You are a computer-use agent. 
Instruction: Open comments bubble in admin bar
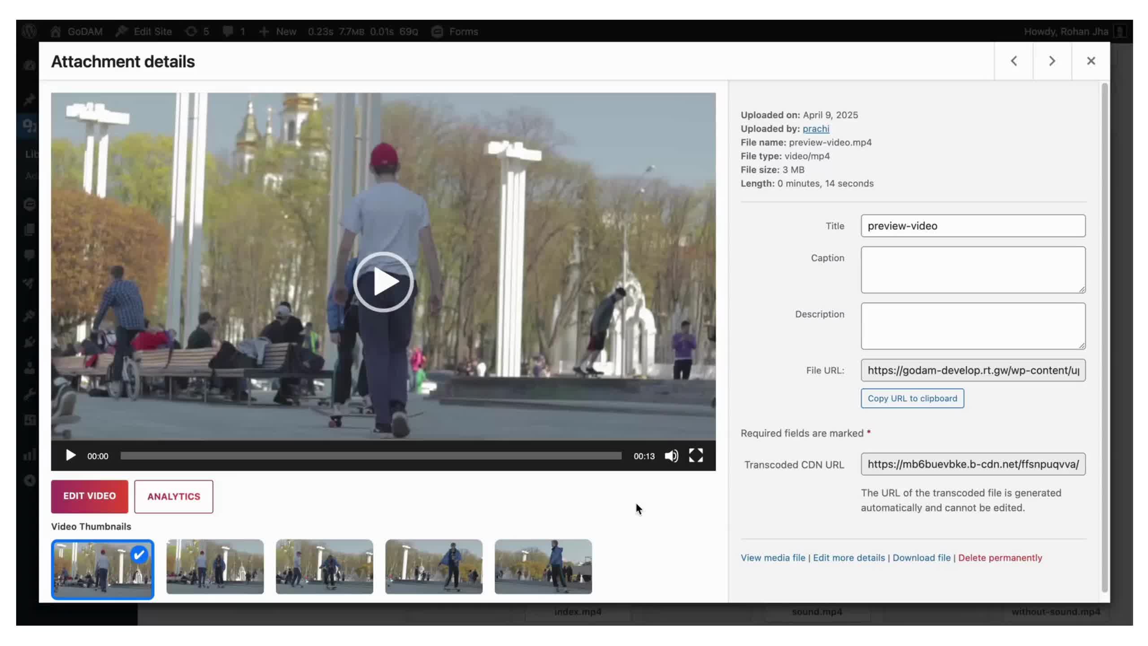(x=234, y=31)
